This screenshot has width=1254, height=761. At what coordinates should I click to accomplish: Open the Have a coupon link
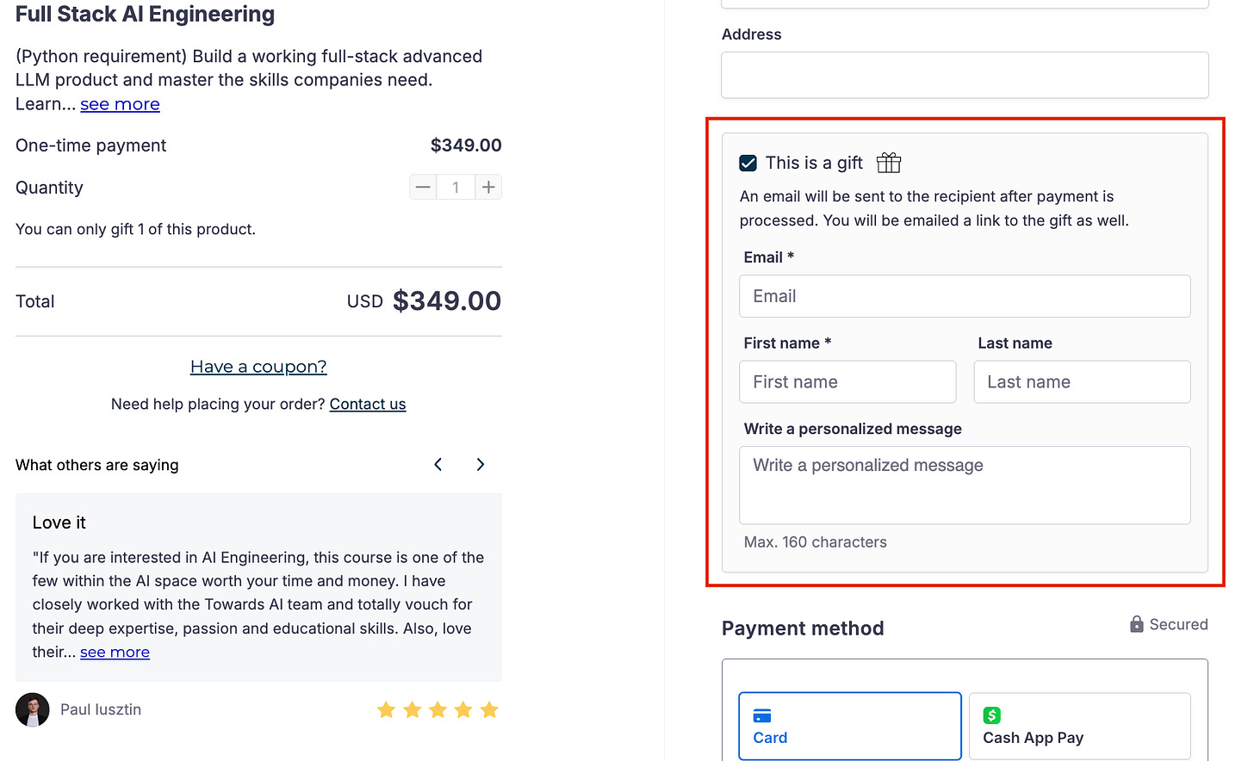point(258,367)
